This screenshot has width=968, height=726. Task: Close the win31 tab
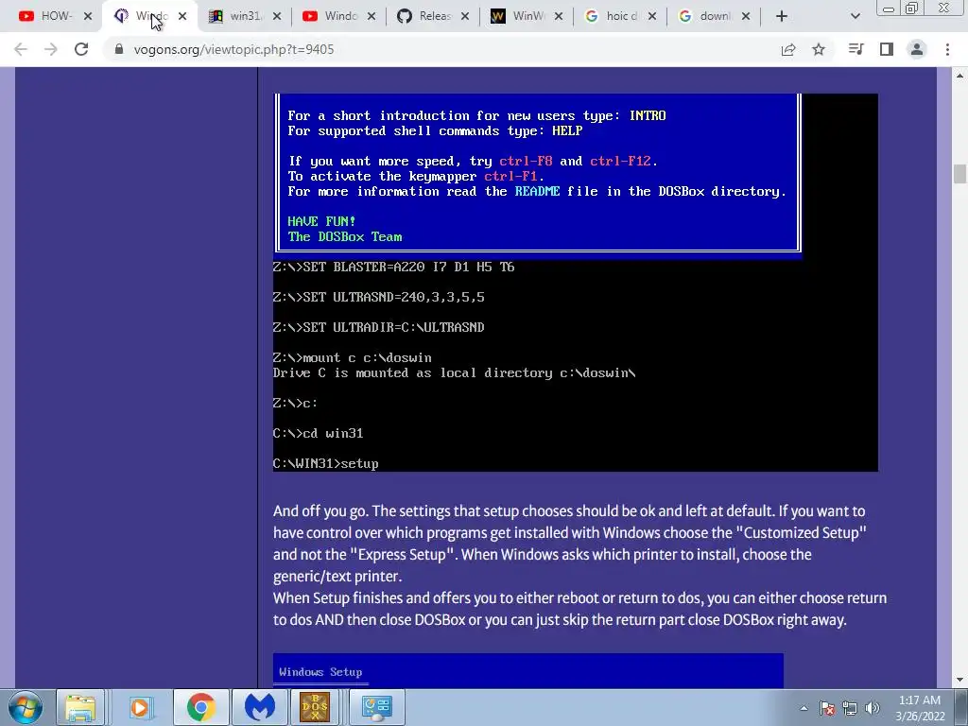(x=277, y=17)
